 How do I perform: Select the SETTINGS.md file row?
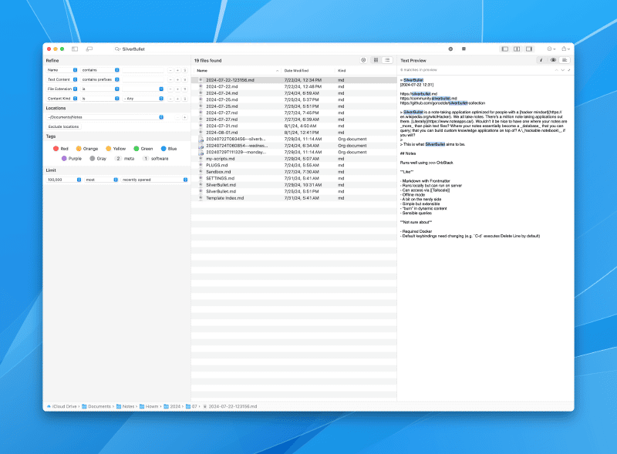pos(221,177)
